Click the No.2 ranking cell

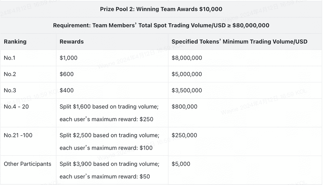(10, 74)
